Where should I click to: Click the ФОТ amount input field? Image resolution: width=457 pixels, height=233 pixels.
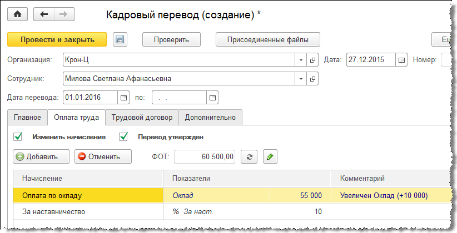coord(205,156)
